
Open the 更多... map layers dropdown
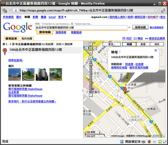[112, 44]
